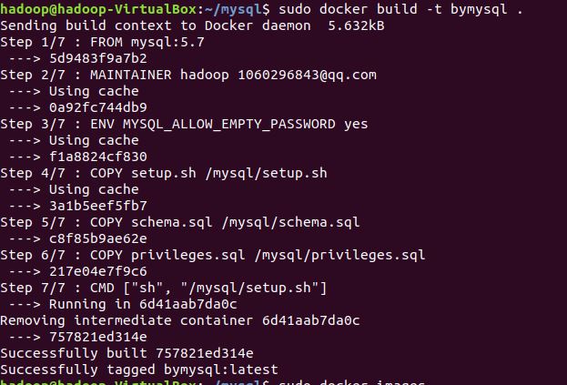Click layer hash c8f85b9ae62e
The image size is (567, 385).
pyautogui.click(x=98, y=238)
